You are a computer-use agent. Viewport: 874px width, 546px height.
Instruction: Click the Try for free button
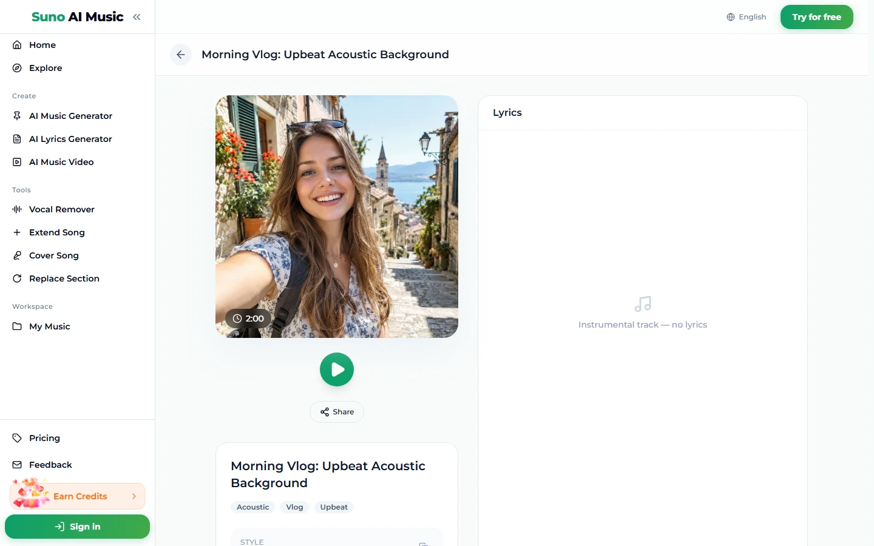click(817, 17)
